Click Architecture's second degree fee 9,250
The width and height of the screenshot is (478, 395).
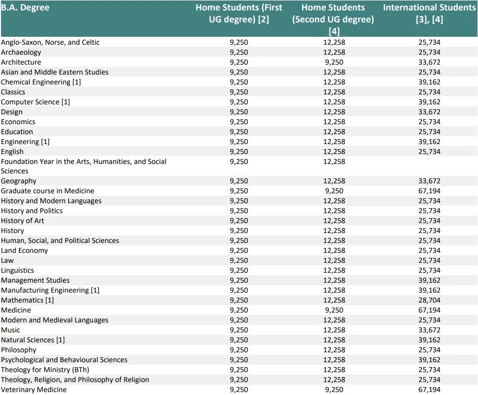click(334, 62)
